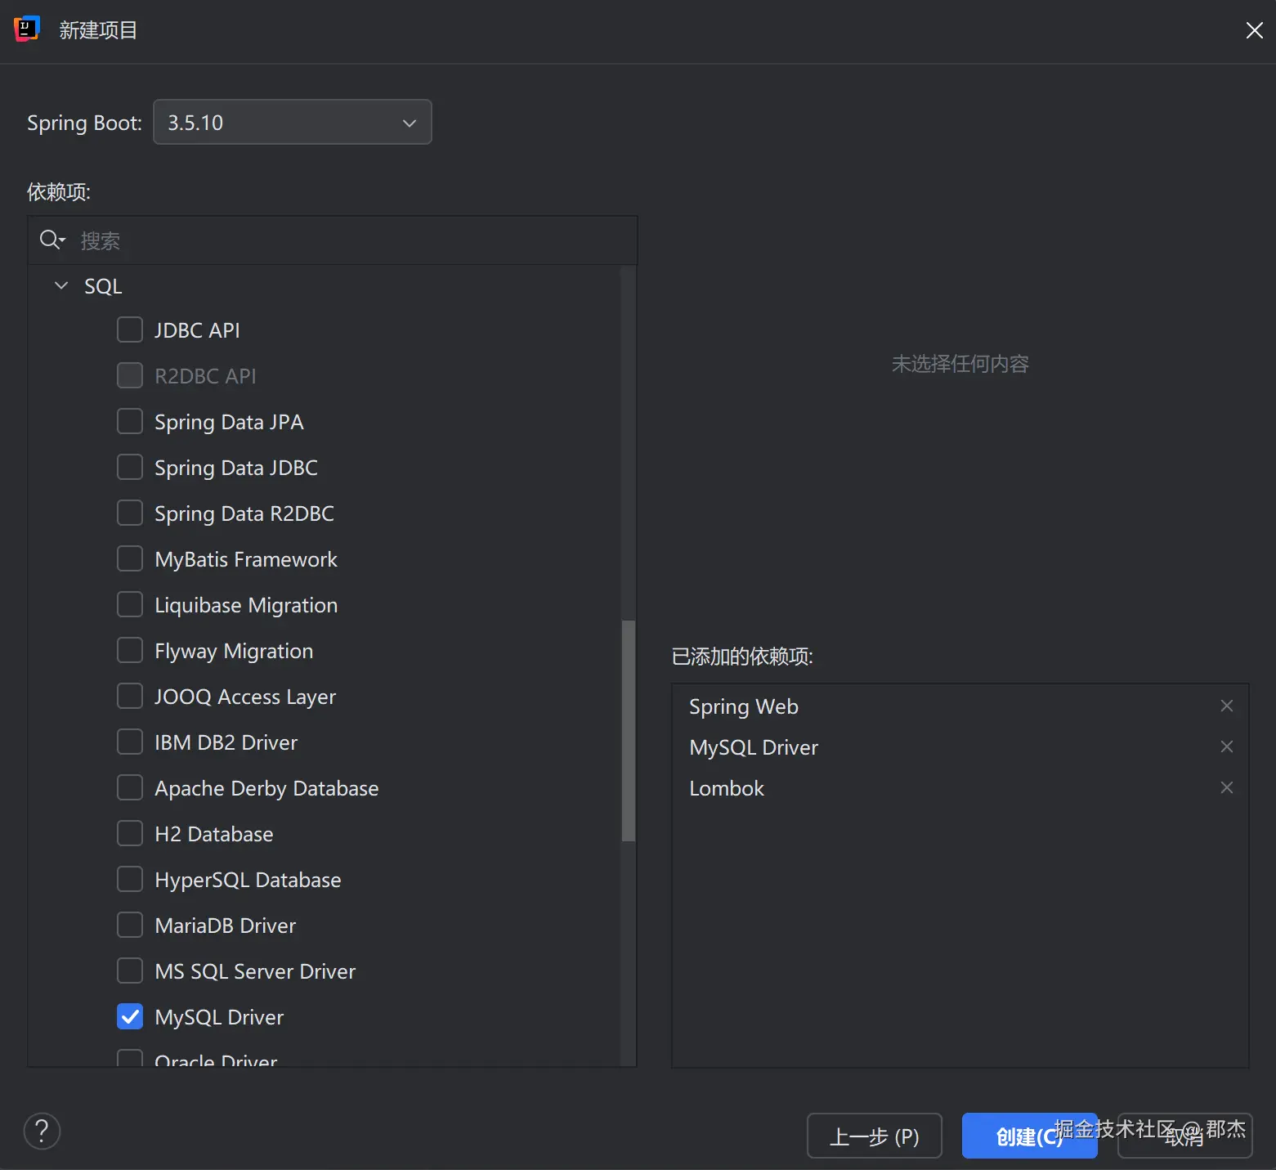
Task: Click the dependency list scrollbar
Action: (628, 731)
